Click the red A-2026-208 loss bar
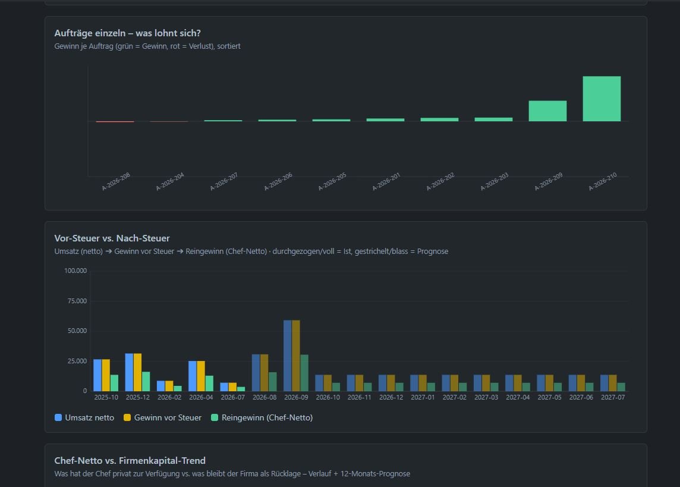The image size is (680, 487). [x=115, y=122]
